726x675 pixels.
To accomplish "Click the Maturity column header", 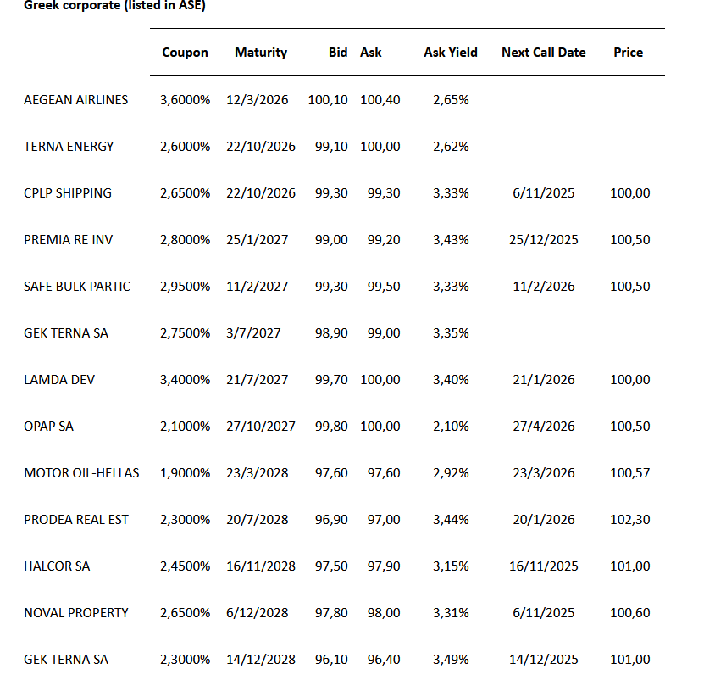I will [260, 53].
